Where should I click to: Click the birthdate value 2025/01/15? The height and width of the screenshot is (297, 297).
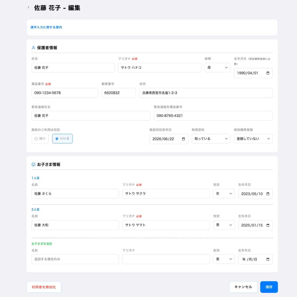[252, 225]
